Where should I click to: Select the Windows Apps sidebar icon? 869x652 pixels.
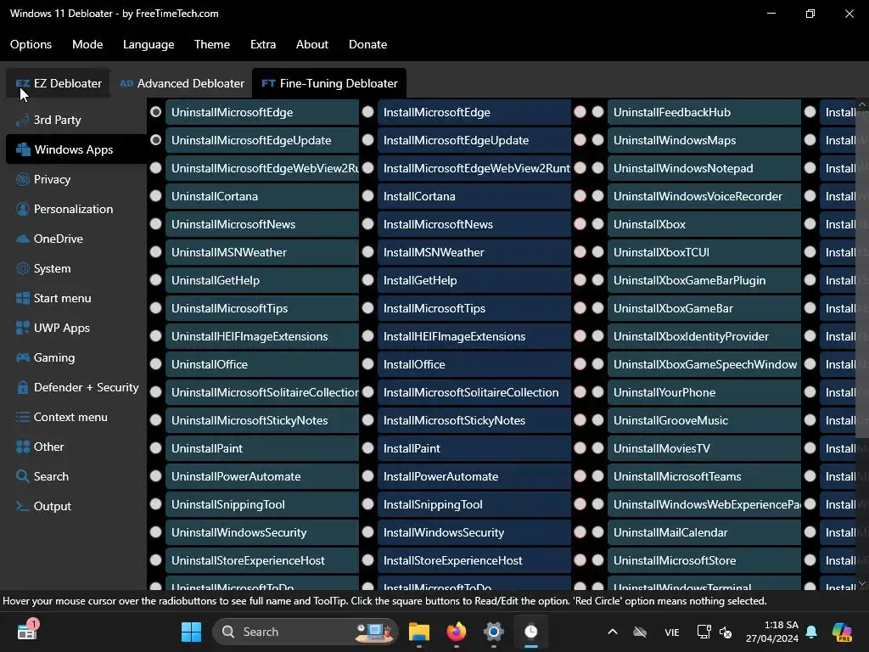click(23, 149)
